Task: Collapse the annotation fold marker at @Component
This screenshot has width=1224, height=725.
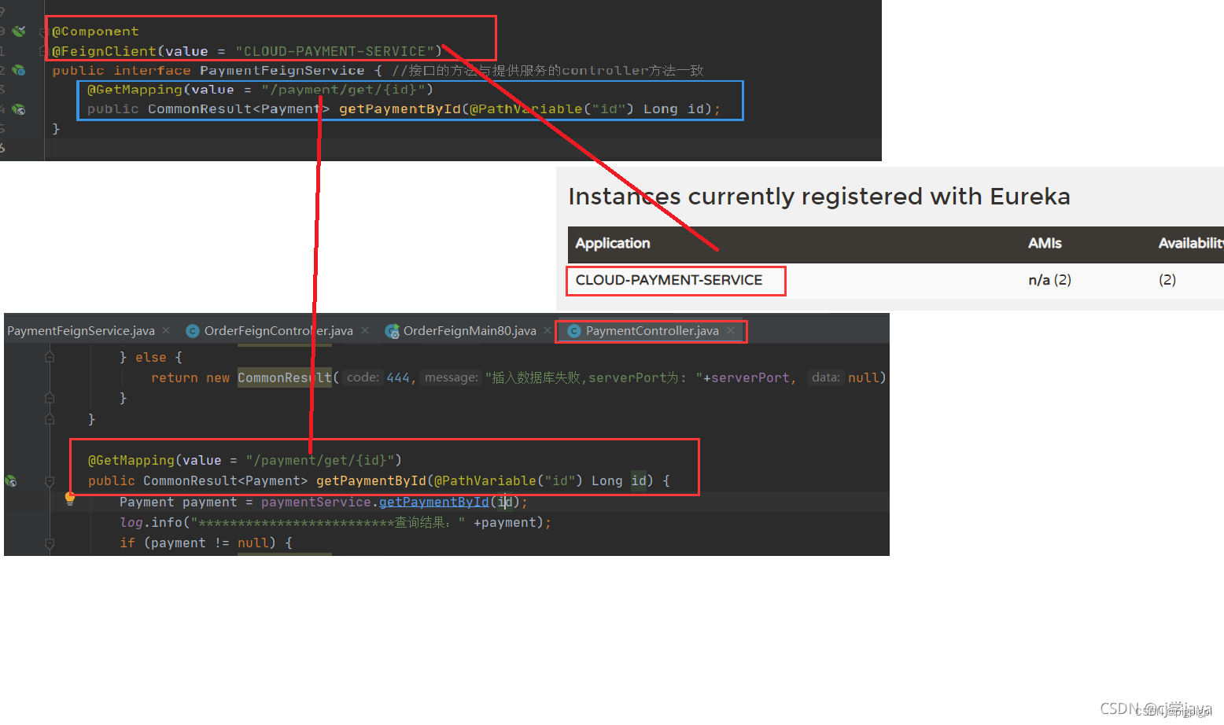Action: coord(44,32)
